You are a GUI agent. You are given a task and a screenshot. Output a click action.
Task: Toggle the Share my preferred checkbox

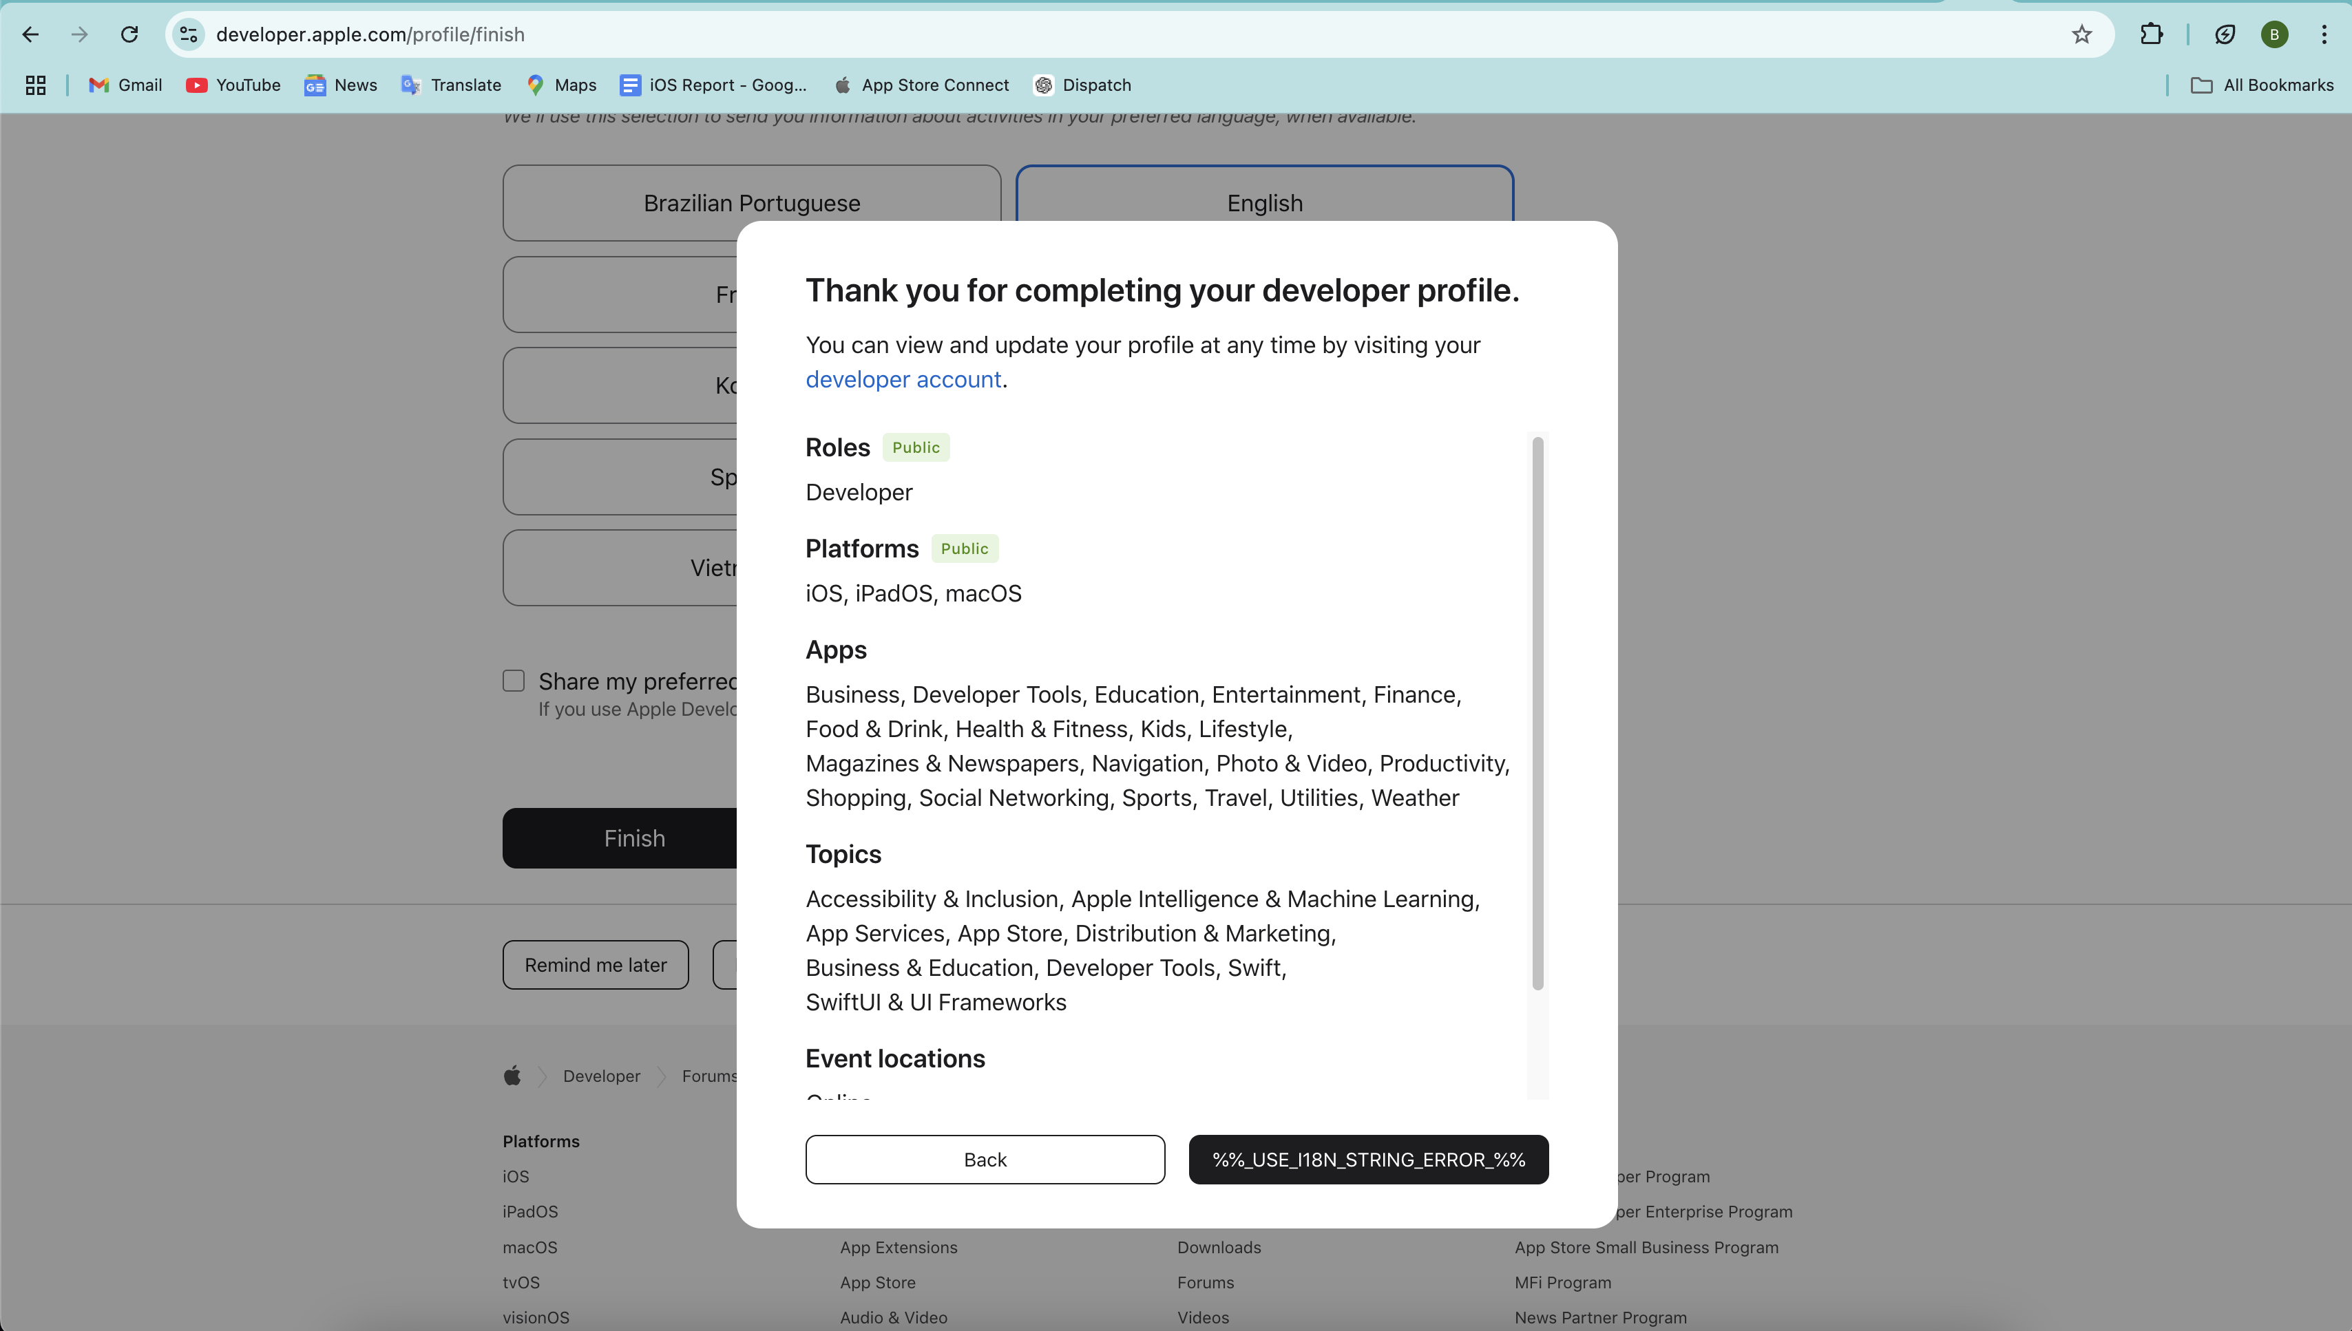[x=514, y=681]
